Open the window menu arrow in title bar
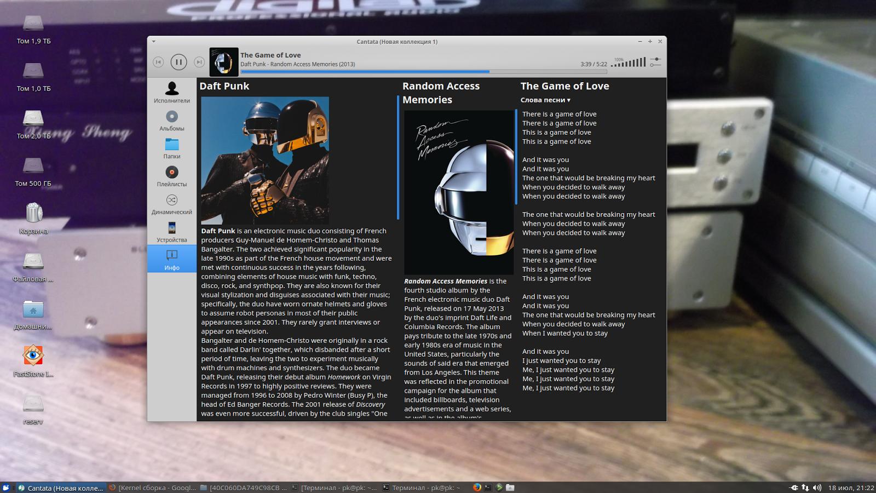This screenshot has width=876, height=493. [154, 42]
